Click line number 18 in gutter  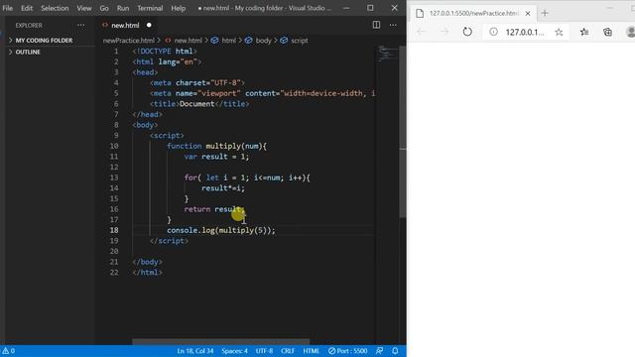coord(114,230)
